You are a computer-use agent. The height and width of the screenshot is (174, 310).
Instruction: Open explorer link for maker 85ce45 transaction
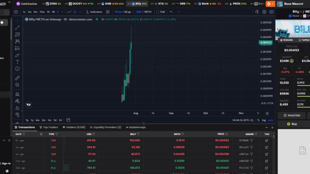(x=266, y=147)
